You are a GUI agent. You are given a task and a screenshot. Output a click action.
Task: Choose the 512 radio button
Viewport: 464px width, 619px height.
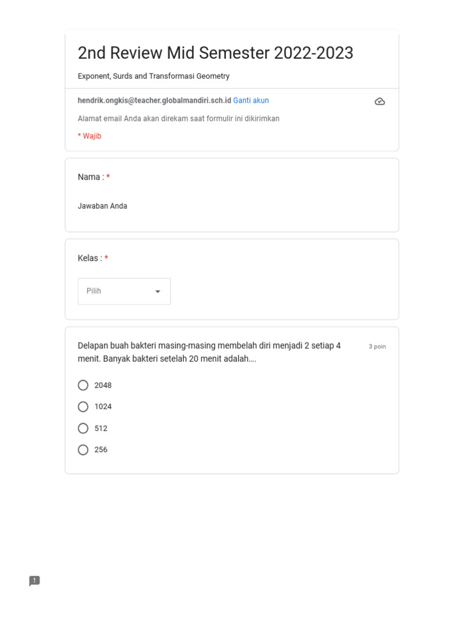coord(83,429)
